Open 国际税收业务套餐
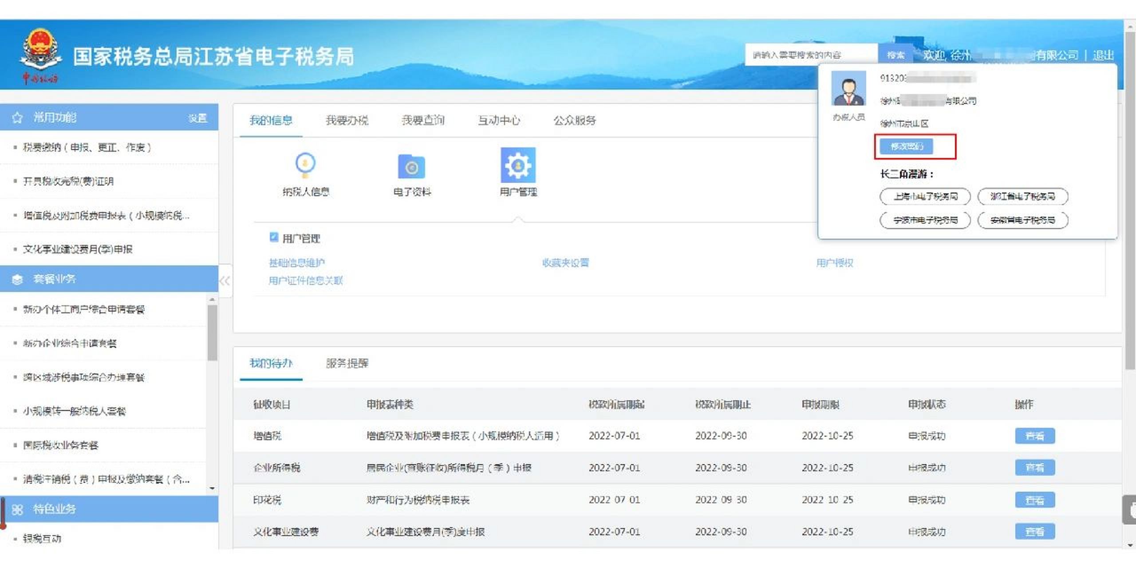This screenshot has width=1136, height=568. click(x=60, y=445)
